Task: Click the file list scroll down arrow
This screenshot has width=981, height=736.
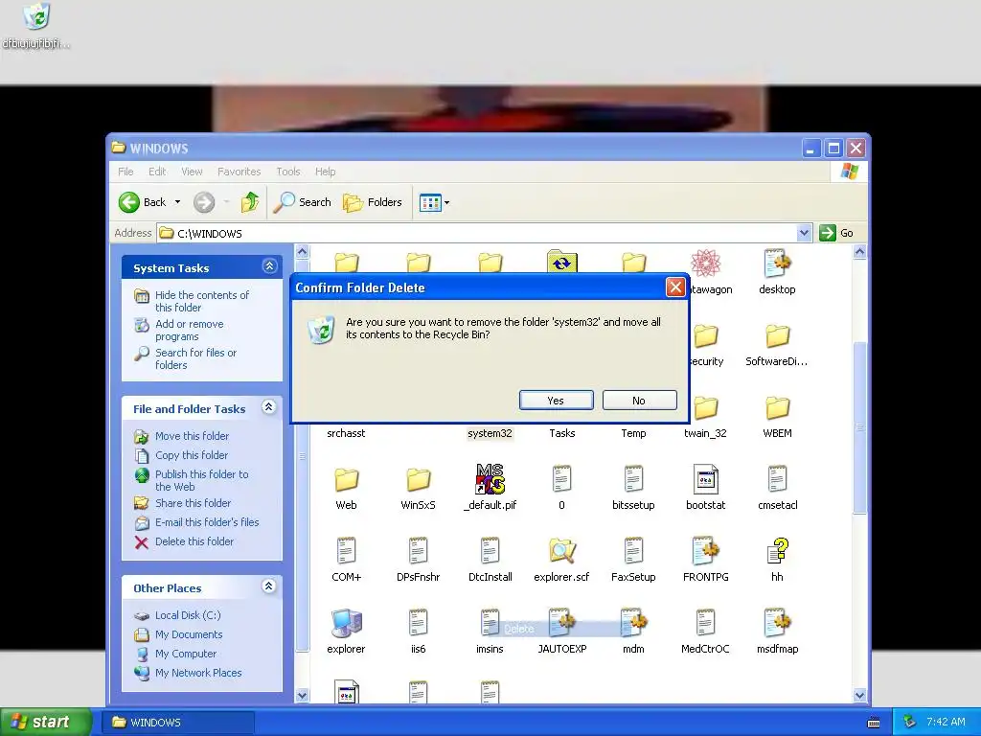Action: point(859,695)
